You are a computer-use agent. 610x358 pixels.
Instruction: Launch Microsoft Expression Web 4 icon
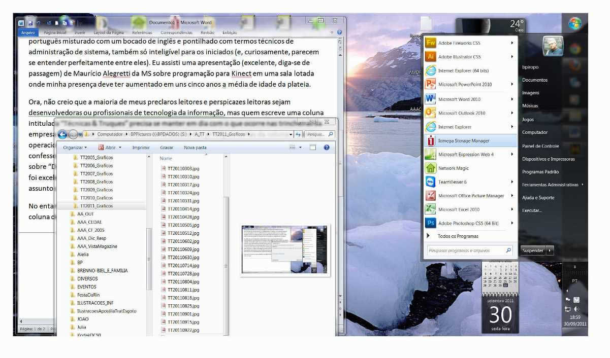(431, 154)
